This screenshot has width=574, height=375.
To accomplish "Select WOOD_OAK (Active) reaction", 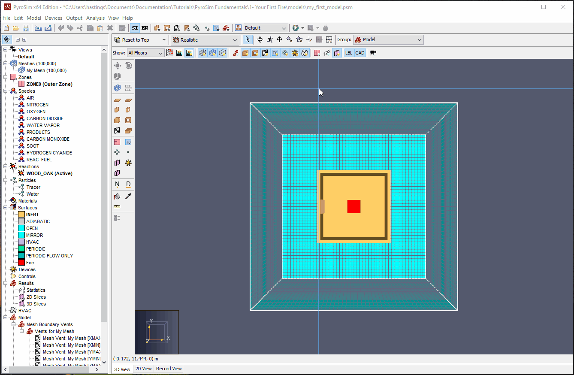I will pos(49,173).
